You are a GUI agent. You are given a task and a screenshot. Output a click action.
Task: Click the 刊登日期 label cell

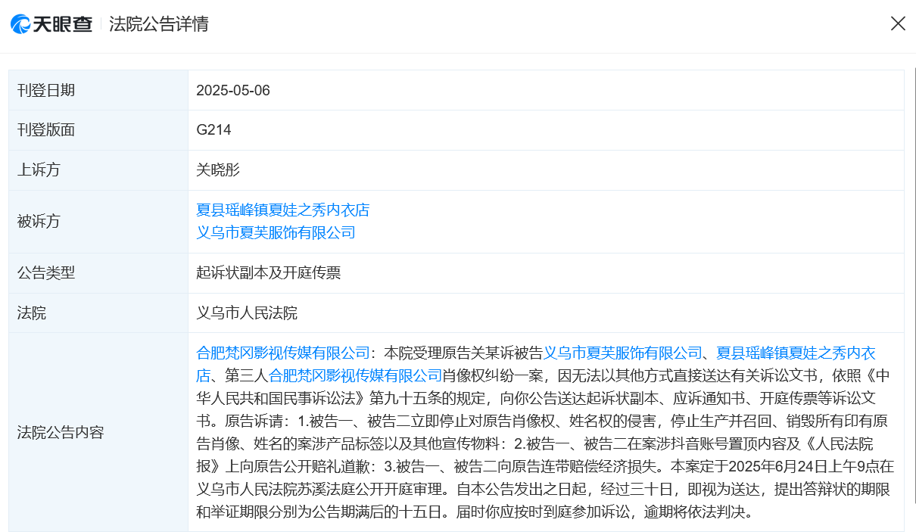point(98,90)
